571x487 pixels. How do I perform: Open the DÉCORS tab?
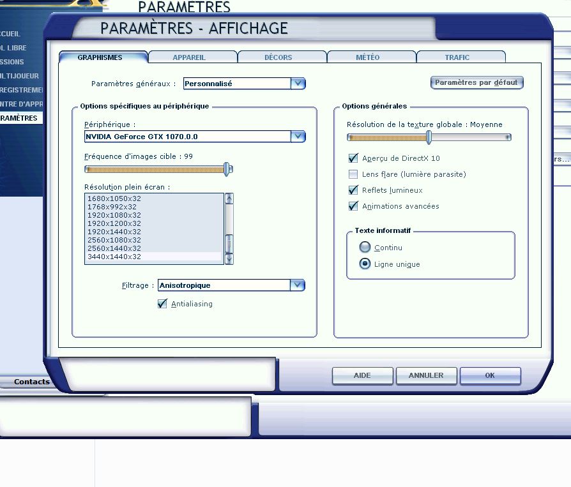pyautogui.click(x=282, y=57)
